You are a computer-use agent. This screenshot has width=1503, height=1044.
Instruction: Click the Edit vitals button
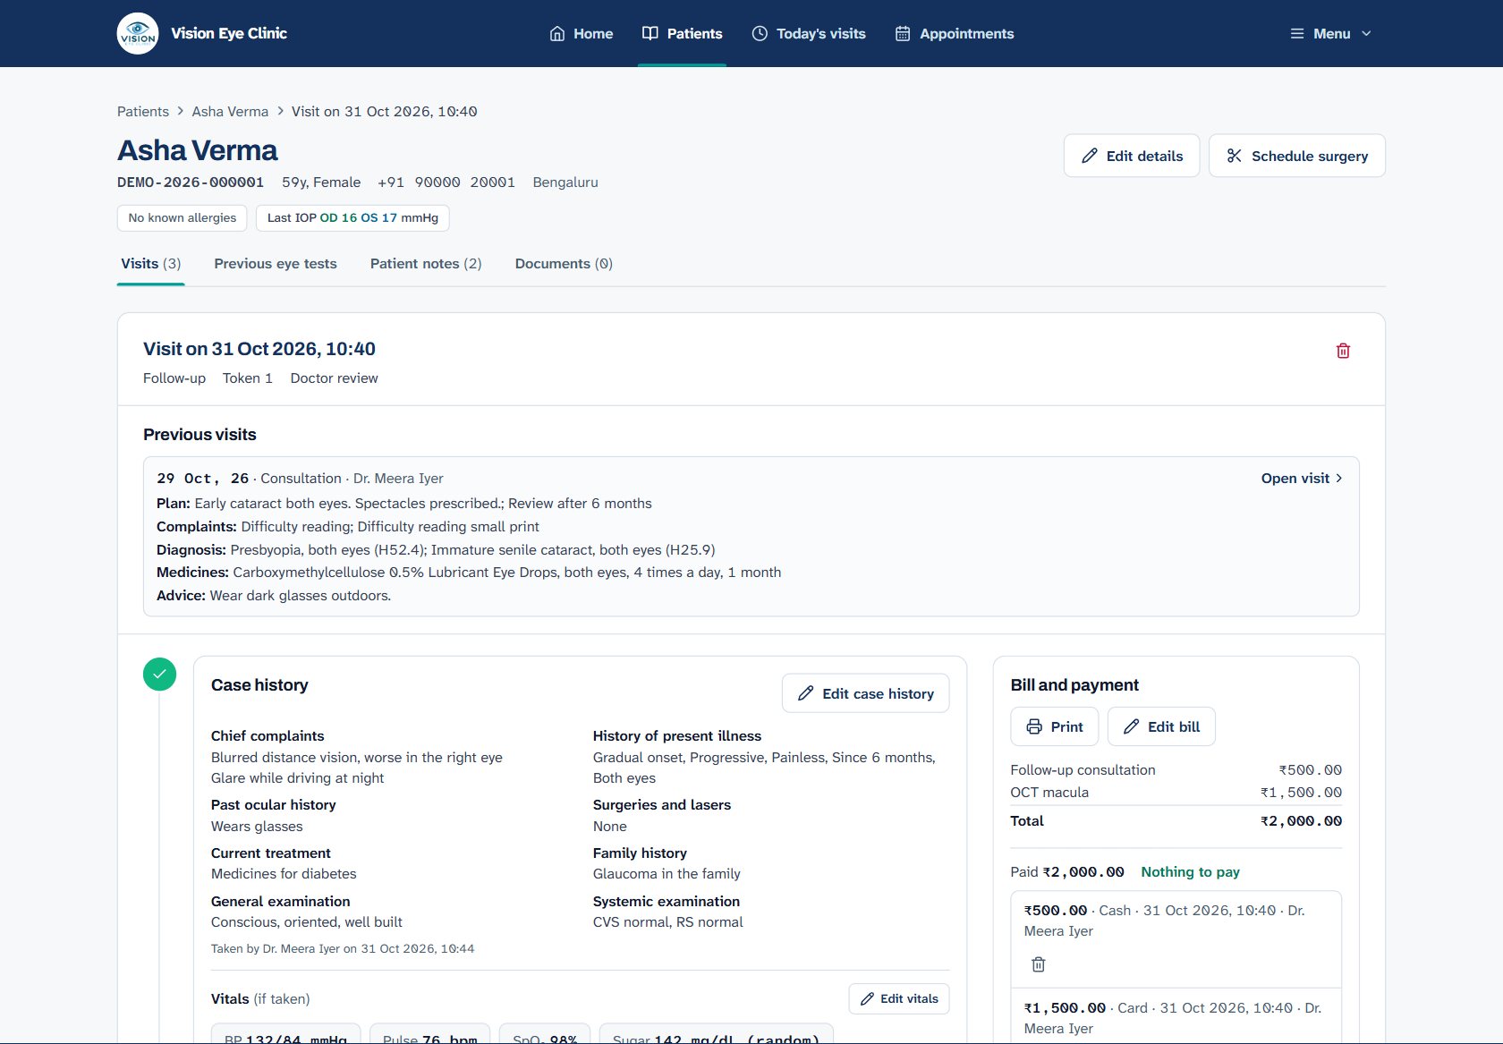coord(899,999)
